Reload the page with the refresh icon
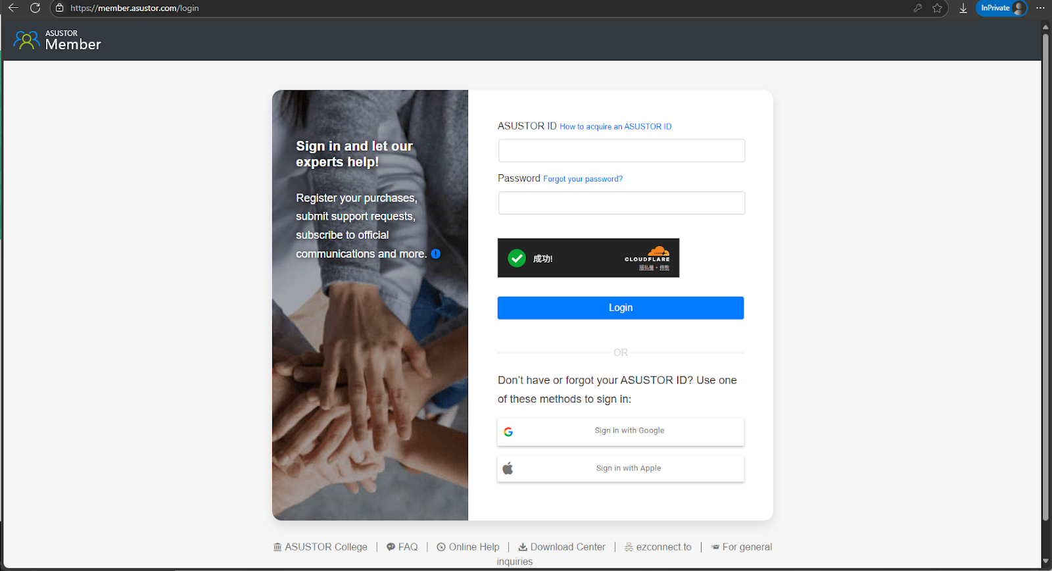 36,8
